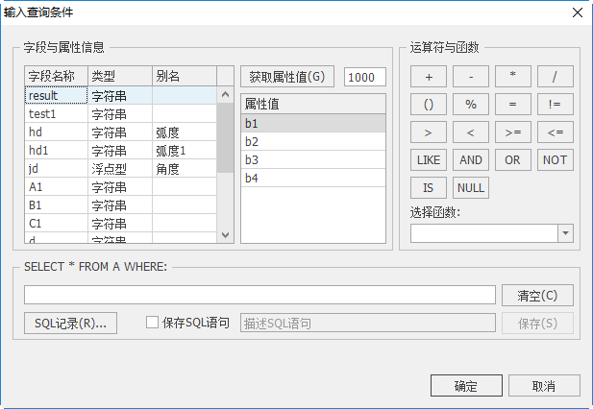Click the parentheses () operator button
The height and width of the screenshot is (409, 593).
point(428,105)
